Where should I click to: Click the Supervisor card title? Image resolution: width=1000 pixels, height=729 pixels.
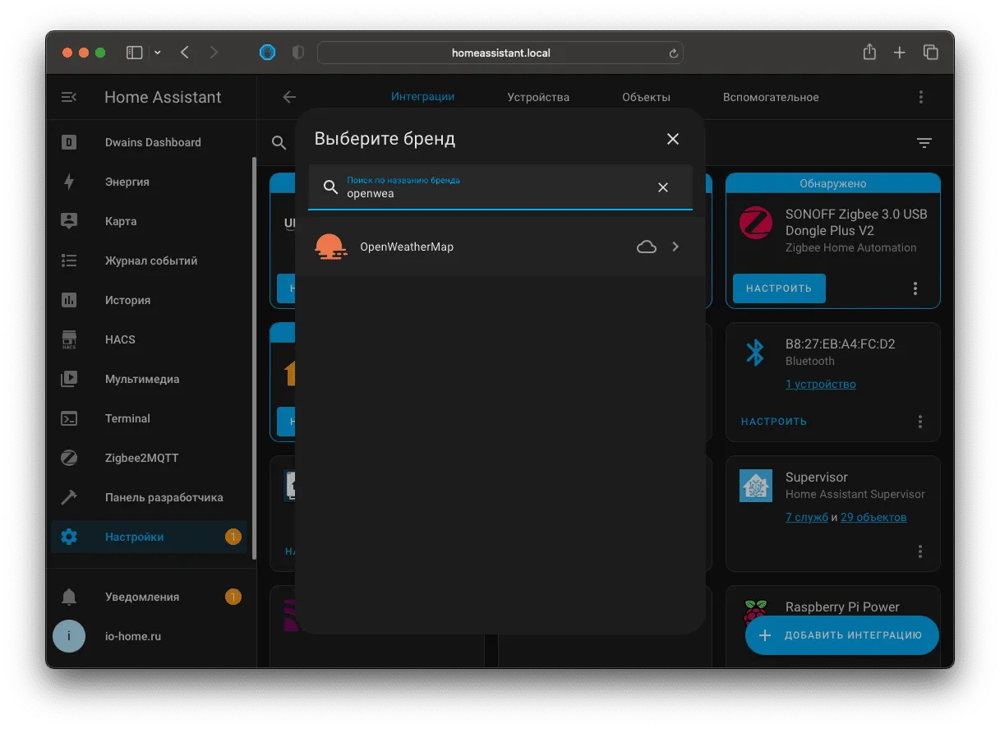coord(816,478)
